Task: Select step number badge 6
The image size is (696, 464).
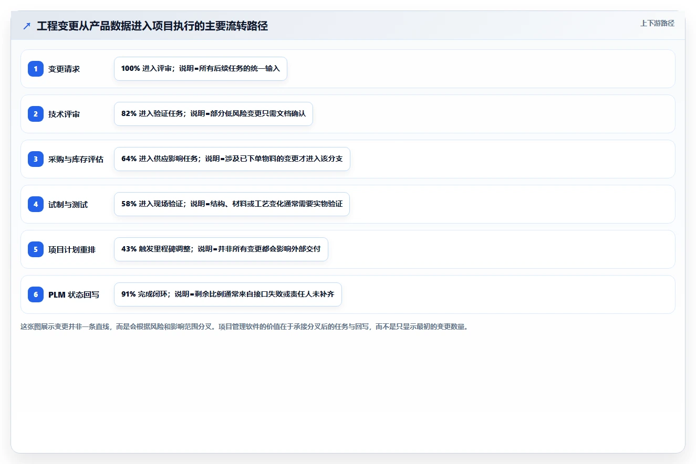Action: coord(36,294)
